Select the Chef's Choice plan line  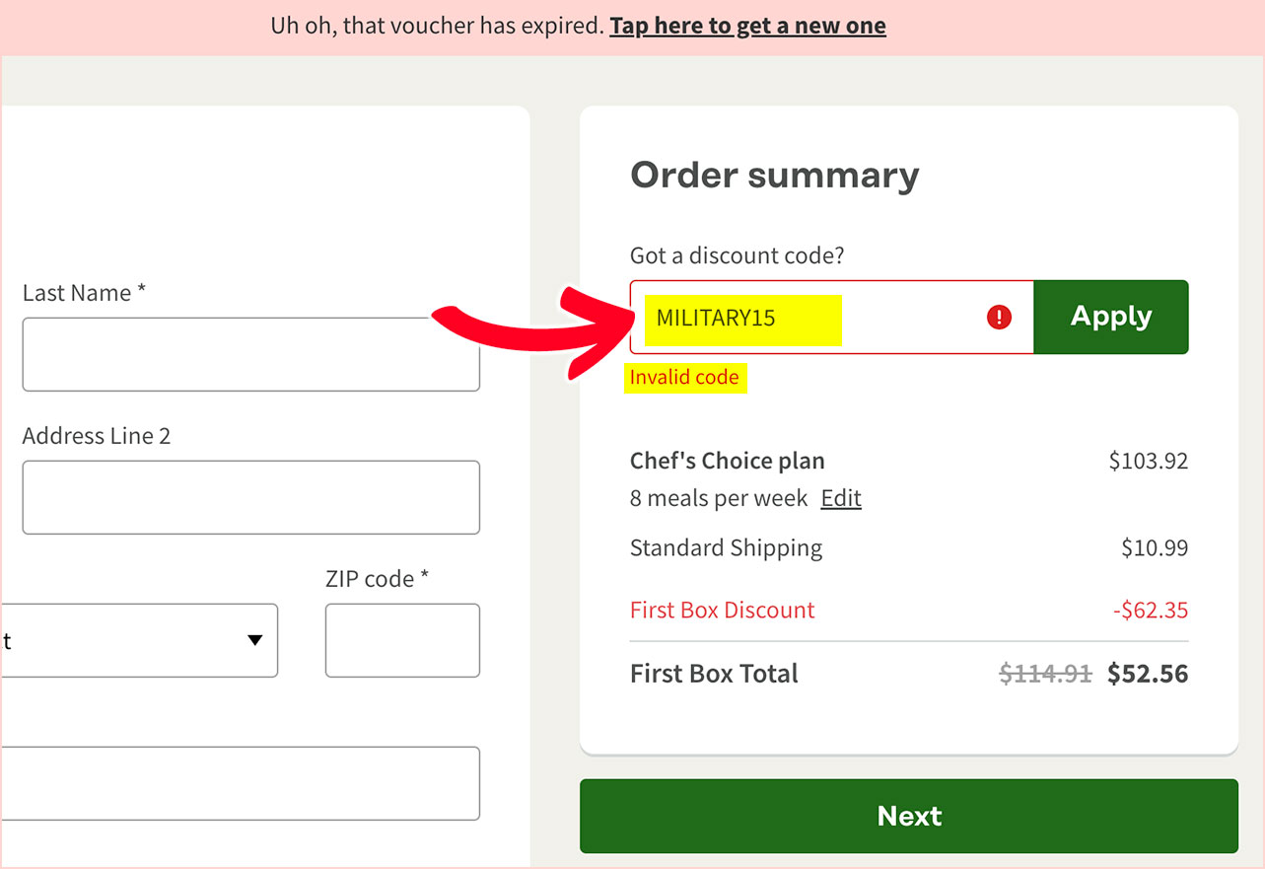(x=728, y=461)
